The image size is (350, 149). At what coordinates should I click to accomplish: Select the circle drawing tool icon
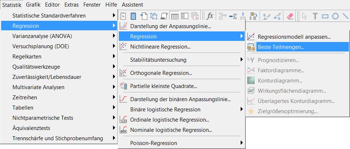335,16
